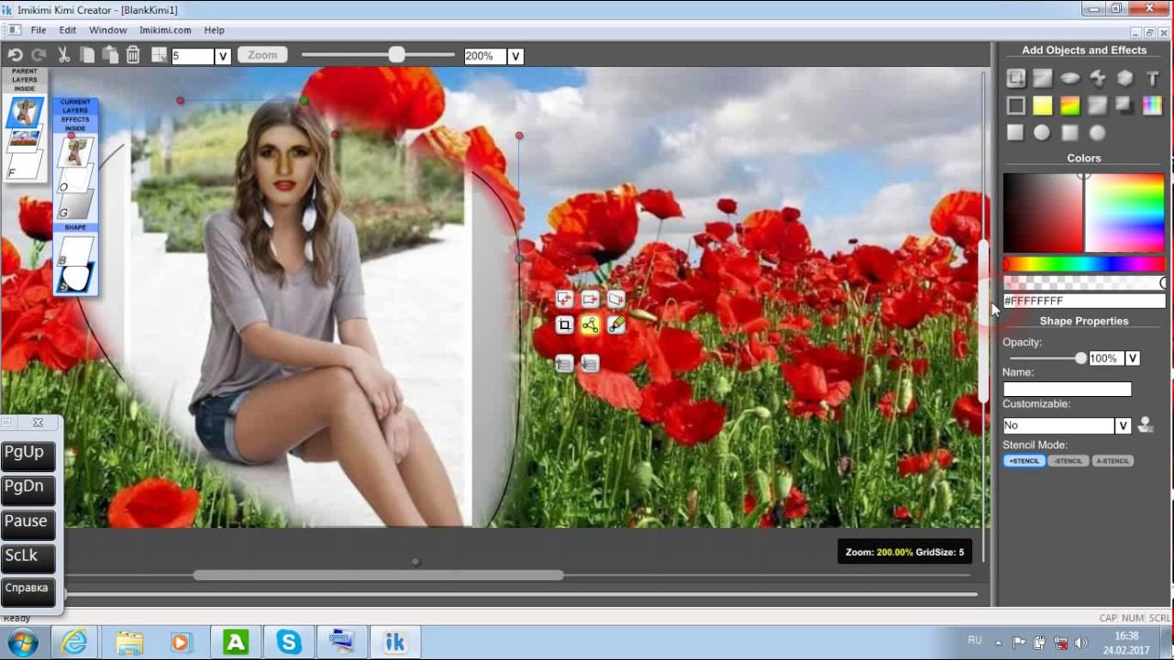Click the hex color value field
The height and width of the screenshot is (660, 1174).
[x=1083, y=301]
